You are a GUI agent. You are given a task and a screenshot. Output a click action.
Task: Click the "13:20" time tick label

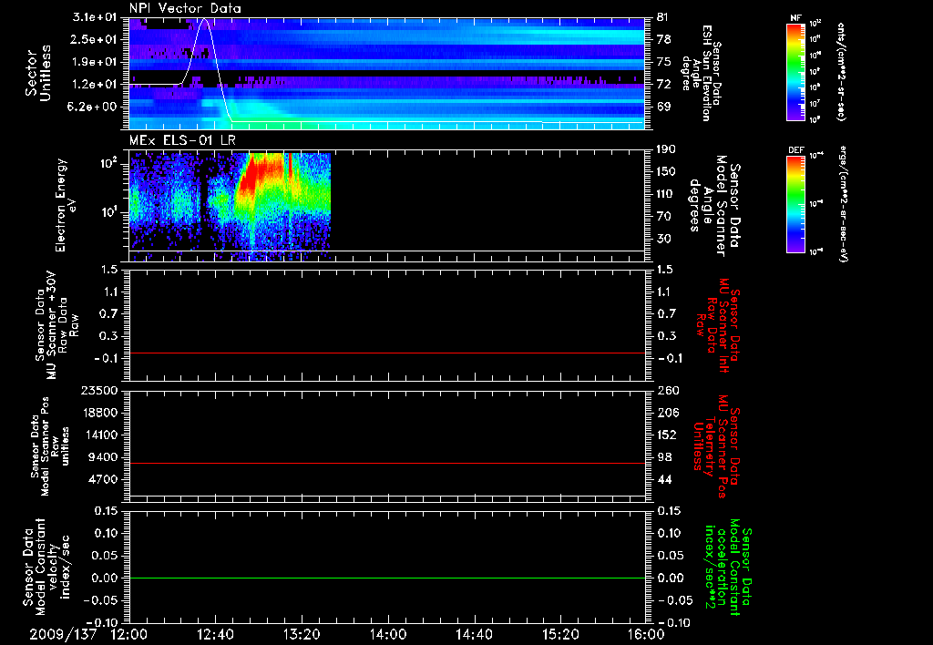tap(302, 634)
